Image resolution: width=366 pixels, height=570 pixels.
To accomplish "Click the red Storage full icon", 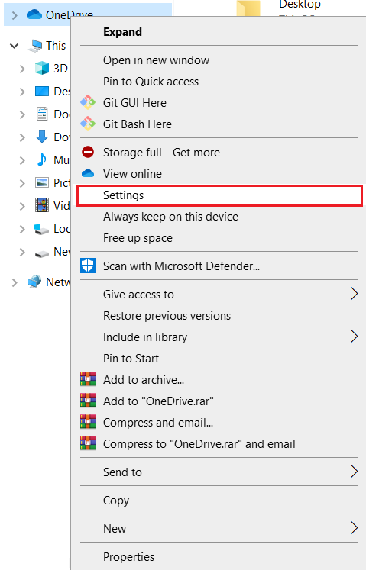I will (88, 152).
